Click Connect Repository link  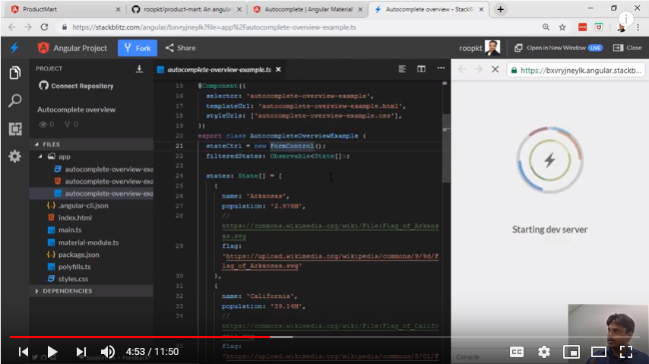tap(76, 86)
